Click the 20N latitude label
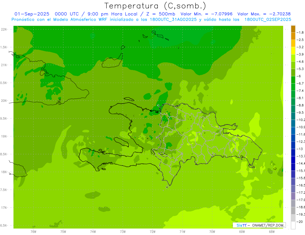 tap(4, 101)
